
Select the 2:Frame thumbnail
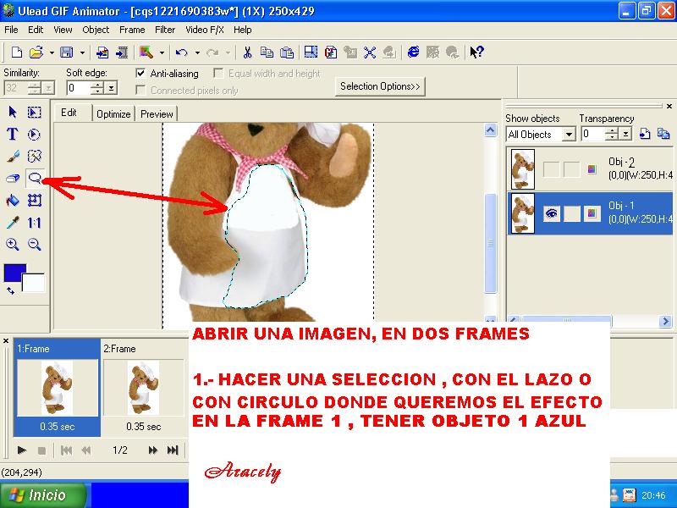click(x=143, y=388)
